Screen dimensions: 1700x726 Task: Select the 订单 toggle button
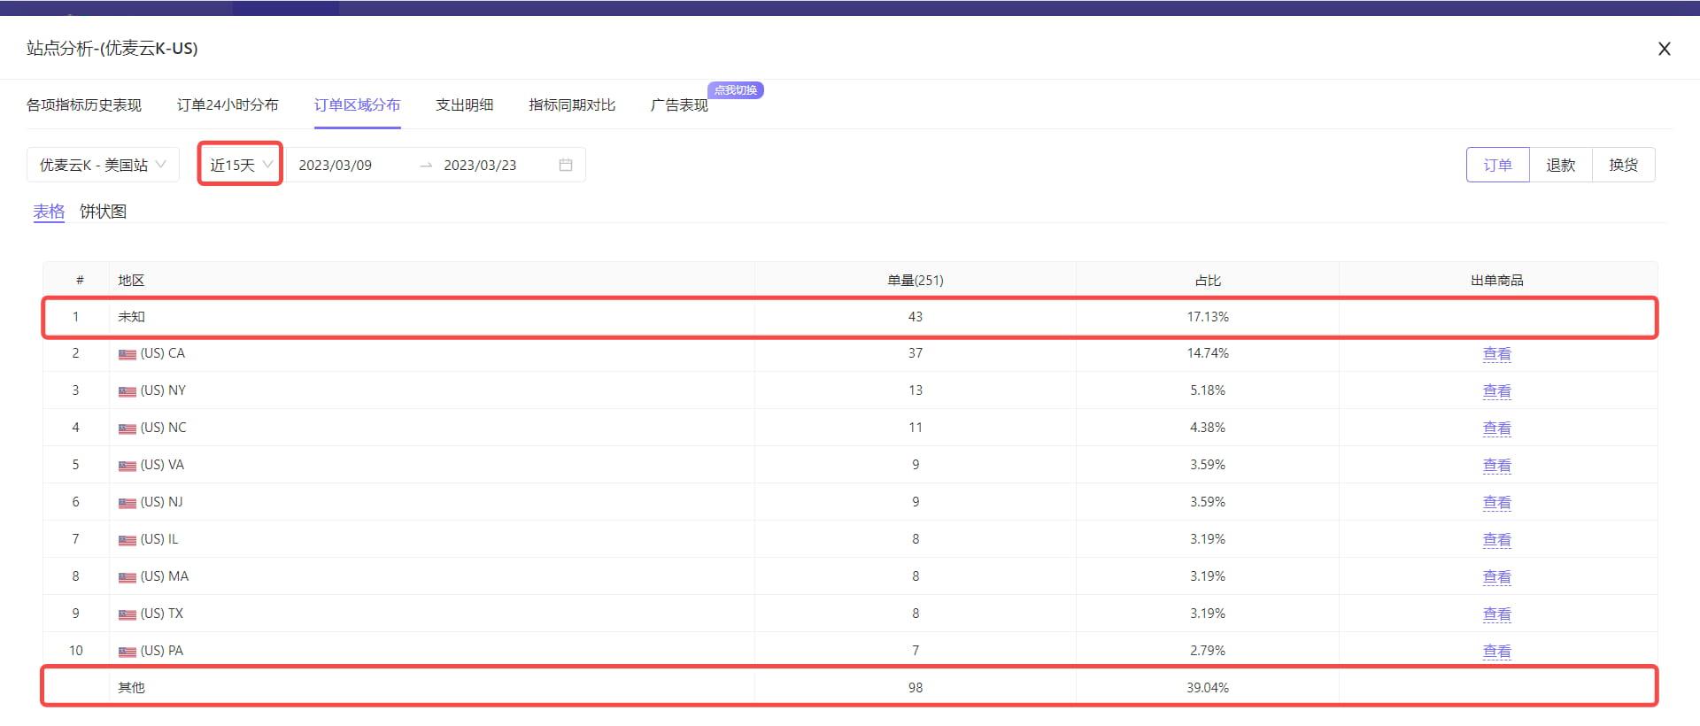click(x=1497, y=165)
